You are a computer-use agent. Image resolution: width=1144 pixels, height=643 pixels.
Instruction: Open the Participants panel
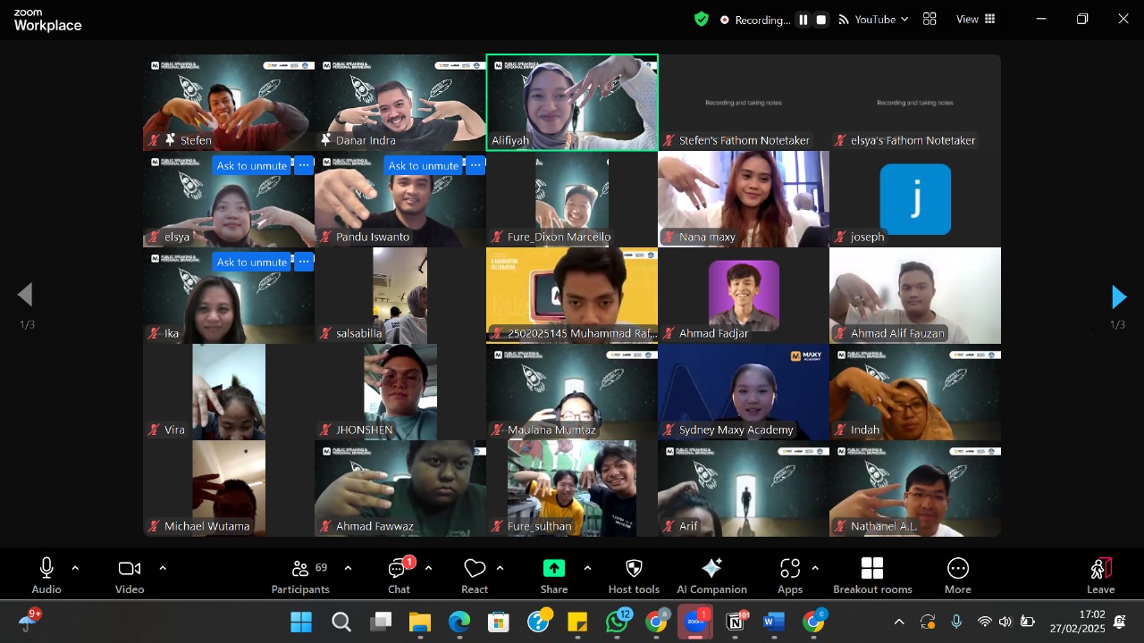click(x=300, y=575)
